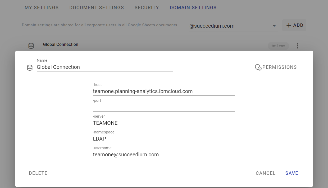The width and height of the screenshot is (328, 188).
Task: Save the connection settings
Action: click(292, 173)
